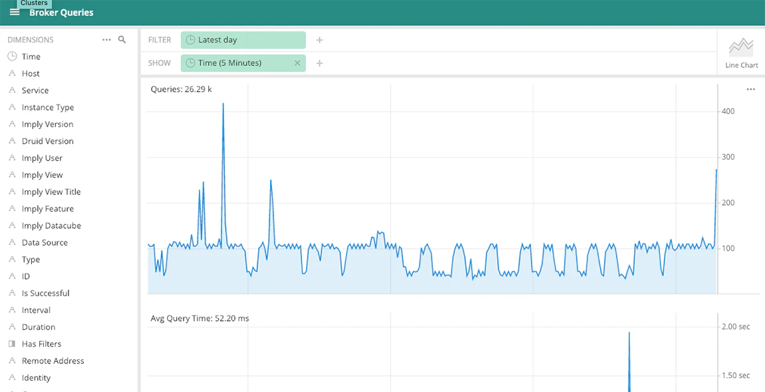The image size is (765, 392).
Task: Click the Clusters tab label
Action: [35, 3]
